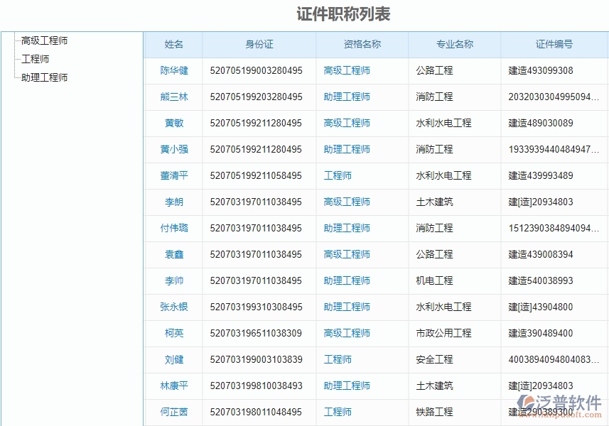Image resolution: width=609 pixels, height=426 pixels.
Task: Click 高级工程师 qualification link in 陈华健's row
Action: pyautogui.click(x=346, y=70)
